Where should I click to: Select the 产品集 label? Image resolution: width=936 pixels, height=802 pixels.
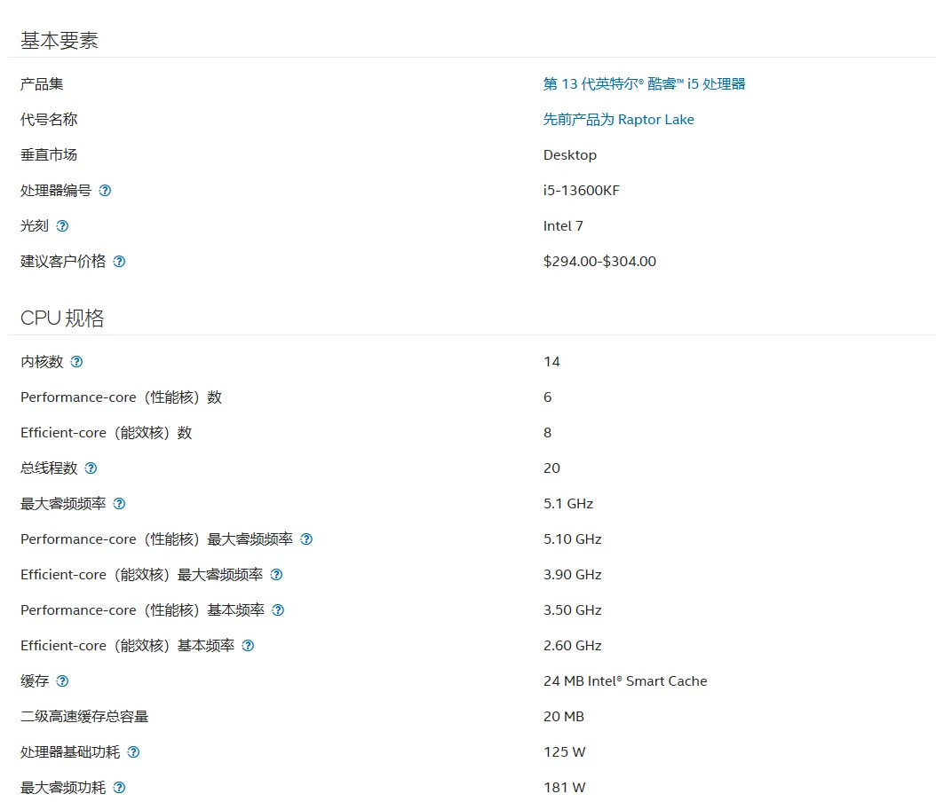tap(42, 84)
